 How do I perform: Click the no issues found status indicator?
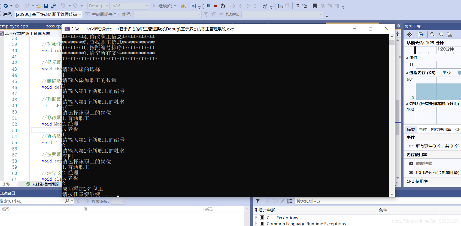coord(43,184)
